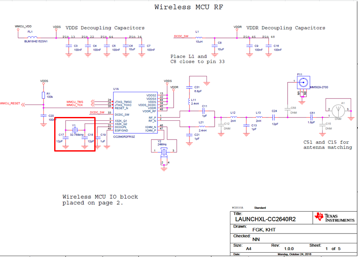Select the L21 2.4nH inductor symbol
The height and width of the screenshot is (257, 358).
[201, 126]
